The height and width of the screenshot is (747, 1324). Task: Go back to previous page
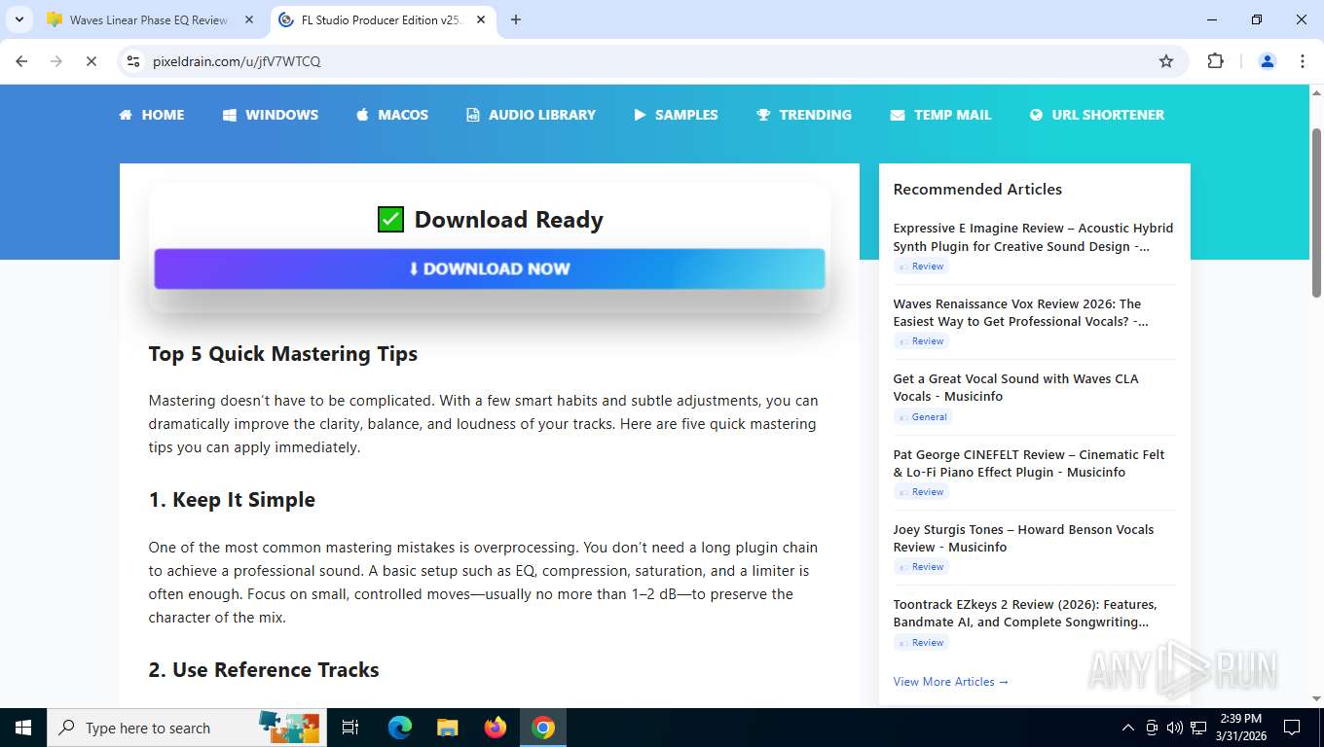coord(21,61)
